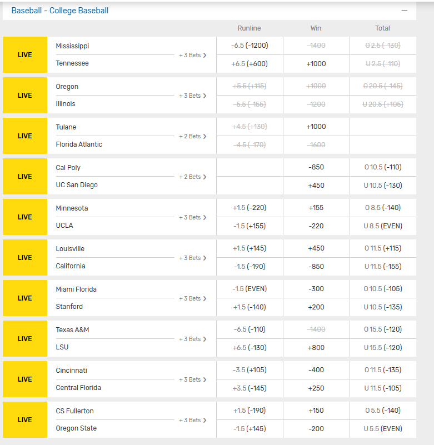
Task: Pick California to win at -850
Action: coord(316,267)
